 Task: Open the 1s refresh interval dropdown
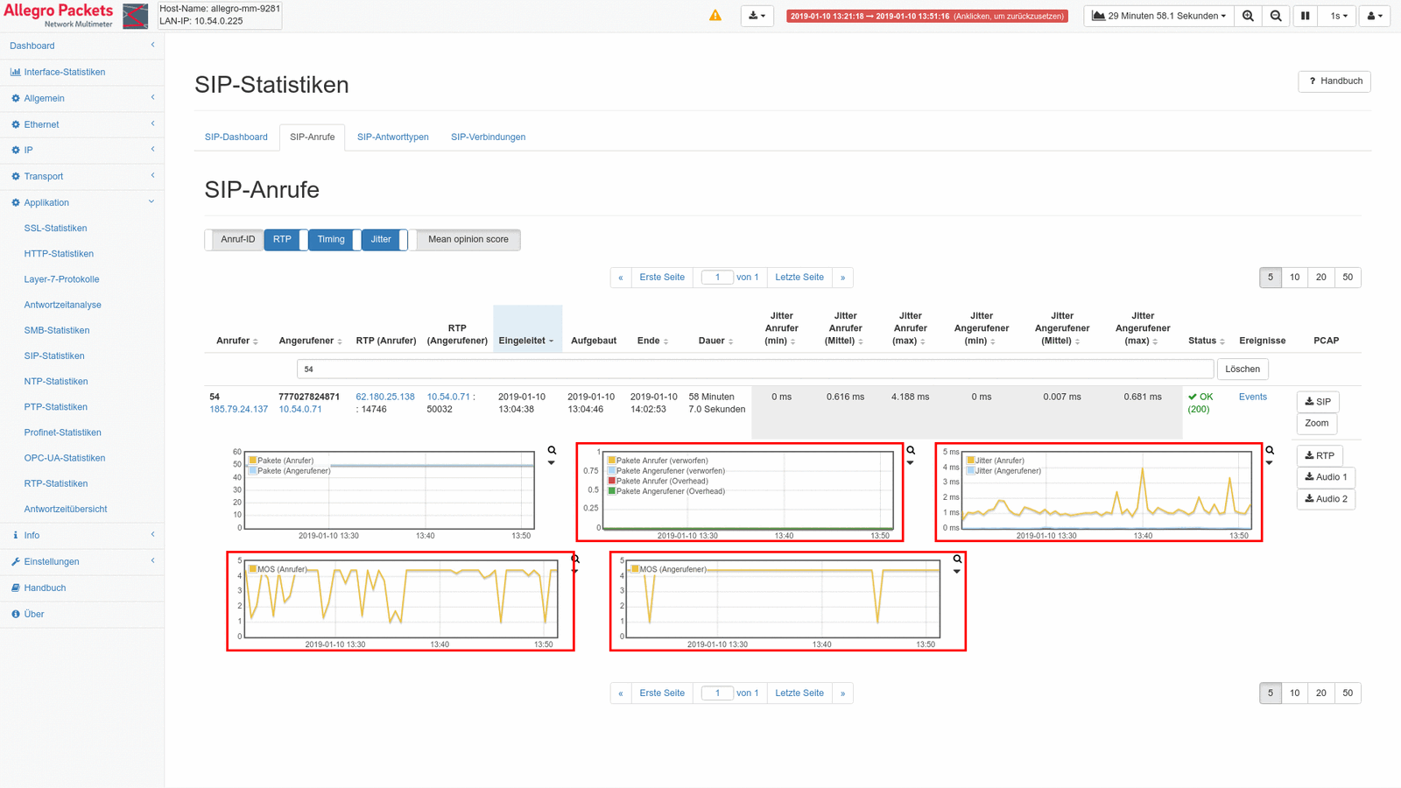pos(1338,16)
